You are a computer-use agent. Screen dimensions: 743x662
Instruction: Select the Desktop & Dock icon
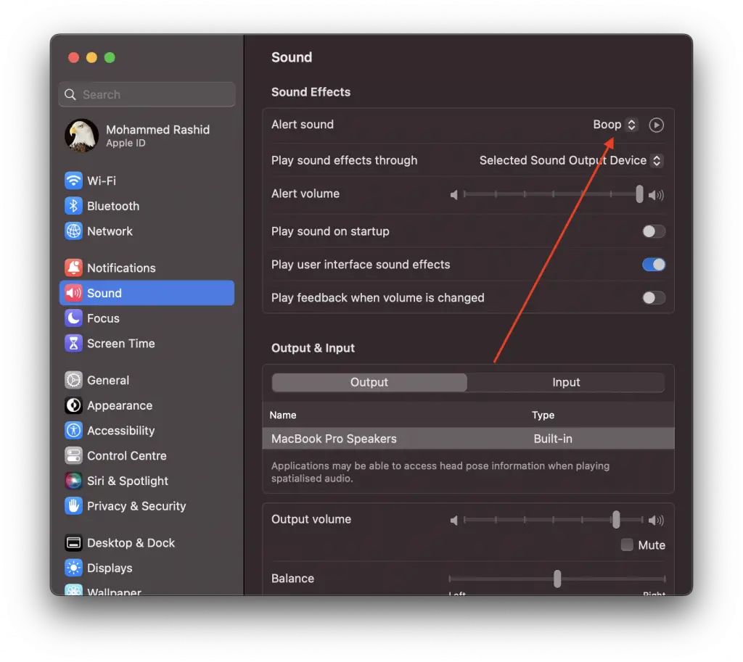pyautogui.click(x=73, y=542)
